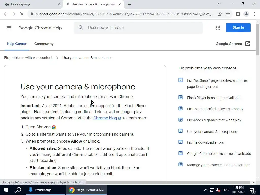Click the Sign in button

tap(238, 27)
